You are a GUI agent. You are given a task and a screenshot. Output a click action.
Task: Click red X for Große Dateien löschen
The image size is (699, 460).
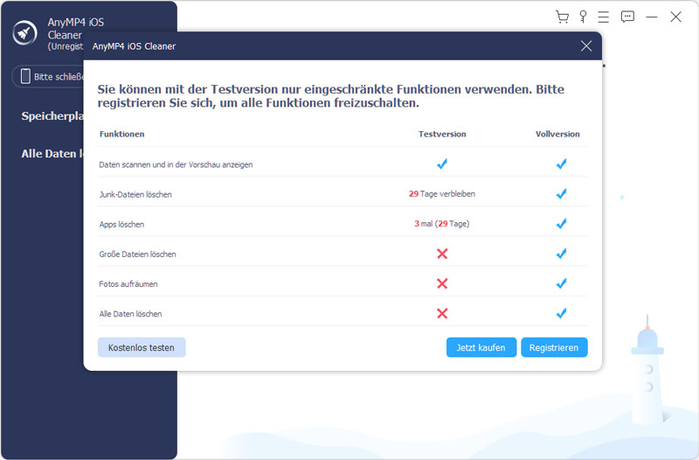[x=442, y=254]
